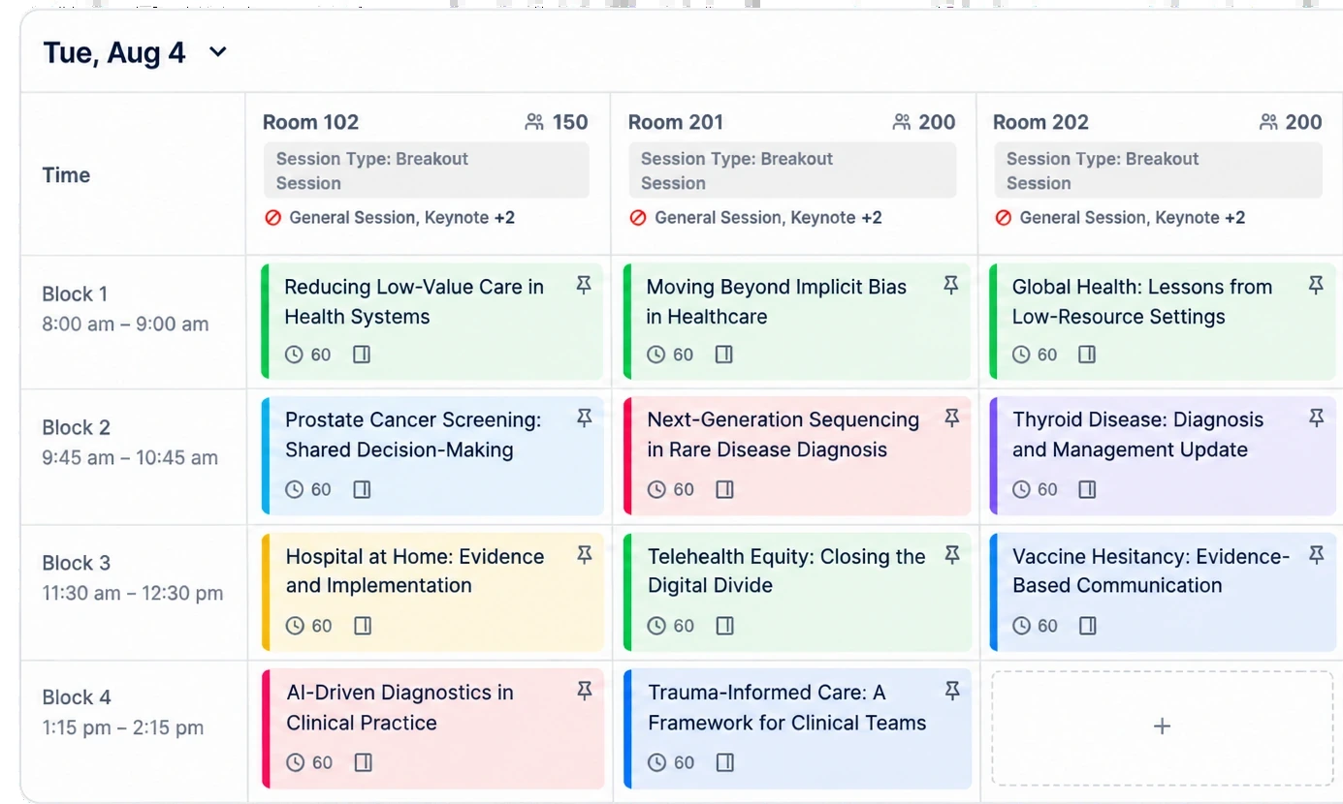1343x804 pixels.
Task: Click the Room 201 prohibited session types icon
Action: (x=638, y=218)
